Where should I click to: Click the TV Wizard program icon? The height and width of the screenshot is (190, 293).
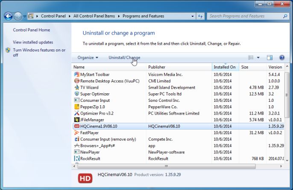pos(77,87)
